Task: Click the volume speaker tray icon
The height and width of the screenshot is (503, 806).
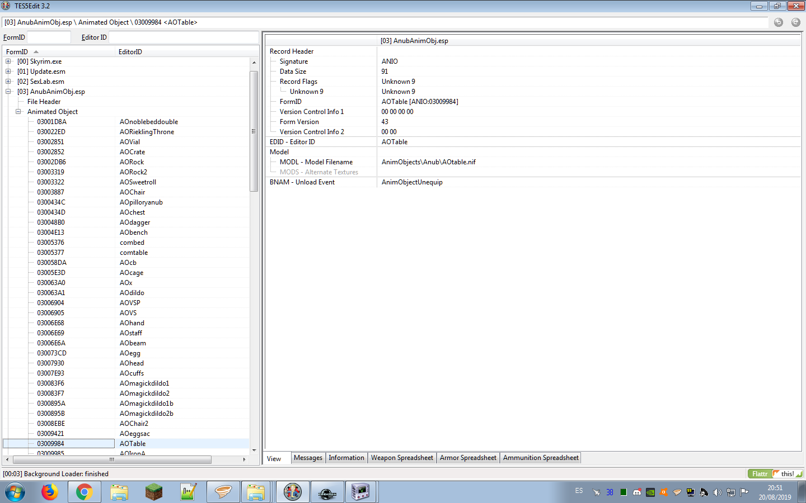Action: tap(718, 492)
